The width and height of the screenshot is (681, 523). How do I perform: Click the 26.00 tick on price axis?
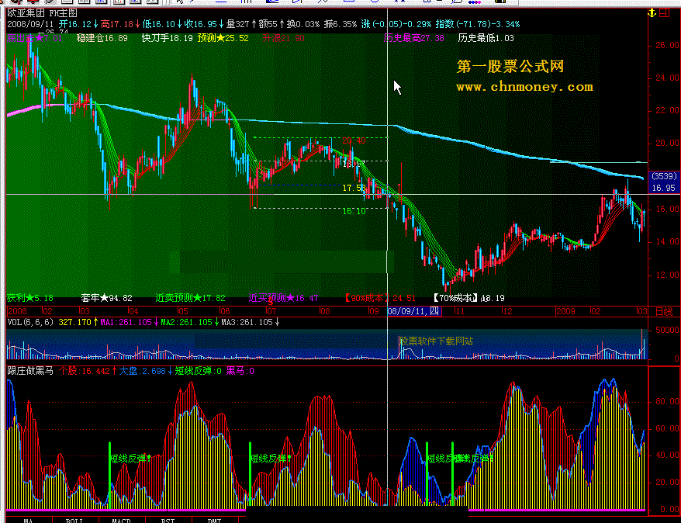[x=669, y=45]
